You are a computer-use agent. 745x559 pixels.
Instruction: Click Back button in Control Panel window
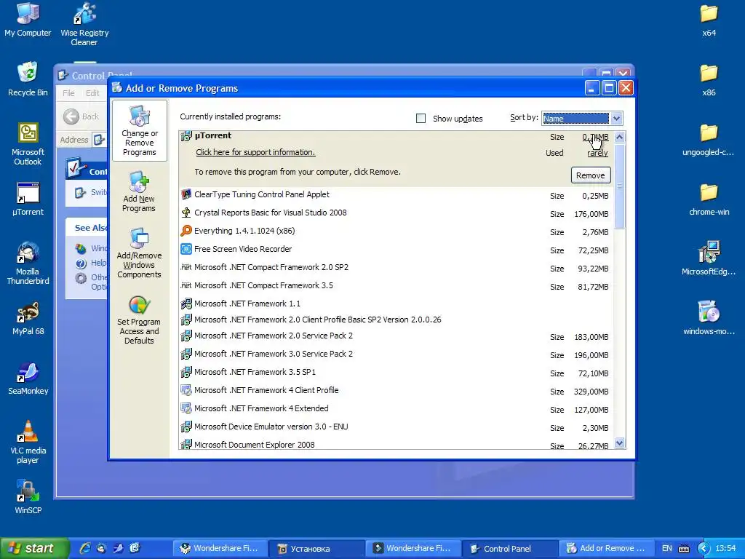81,116
